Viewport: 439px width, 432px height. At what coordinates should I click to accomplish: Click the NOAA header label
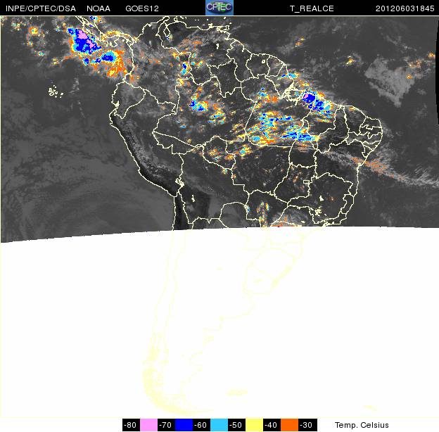tap(98, 8)
